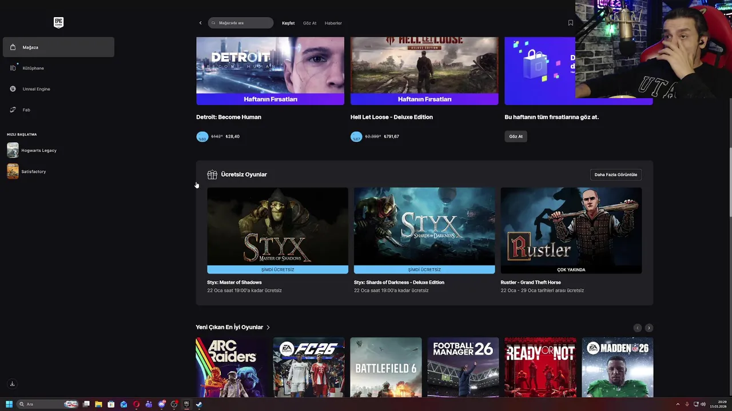Click the Windows taskbar Ara search box
The height and width of the screenshot is (411, 732).
click(47, 404)
